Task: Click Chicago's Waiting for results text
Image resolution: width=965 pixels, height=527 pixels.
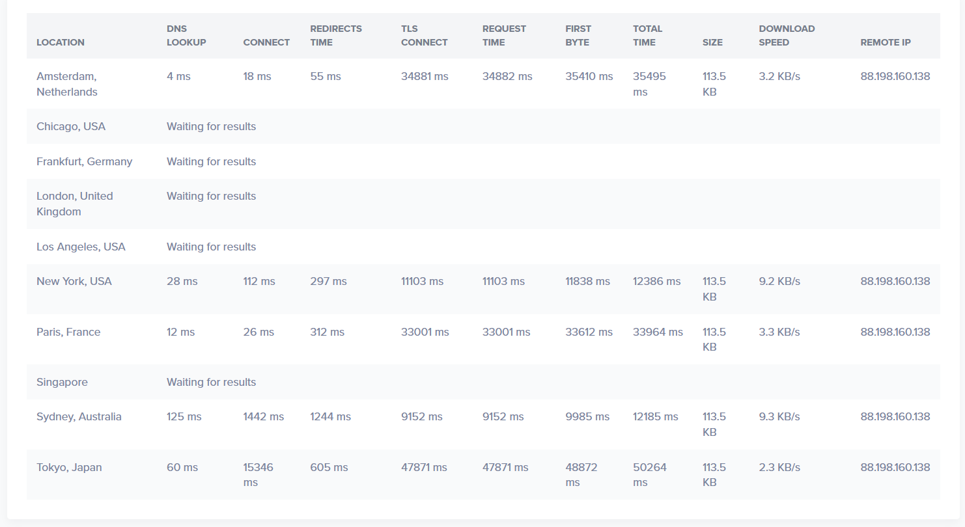Action: point(211,126)
